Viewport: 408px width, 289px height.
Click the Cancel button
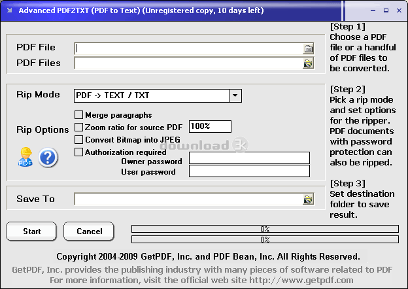coord(89,231)
